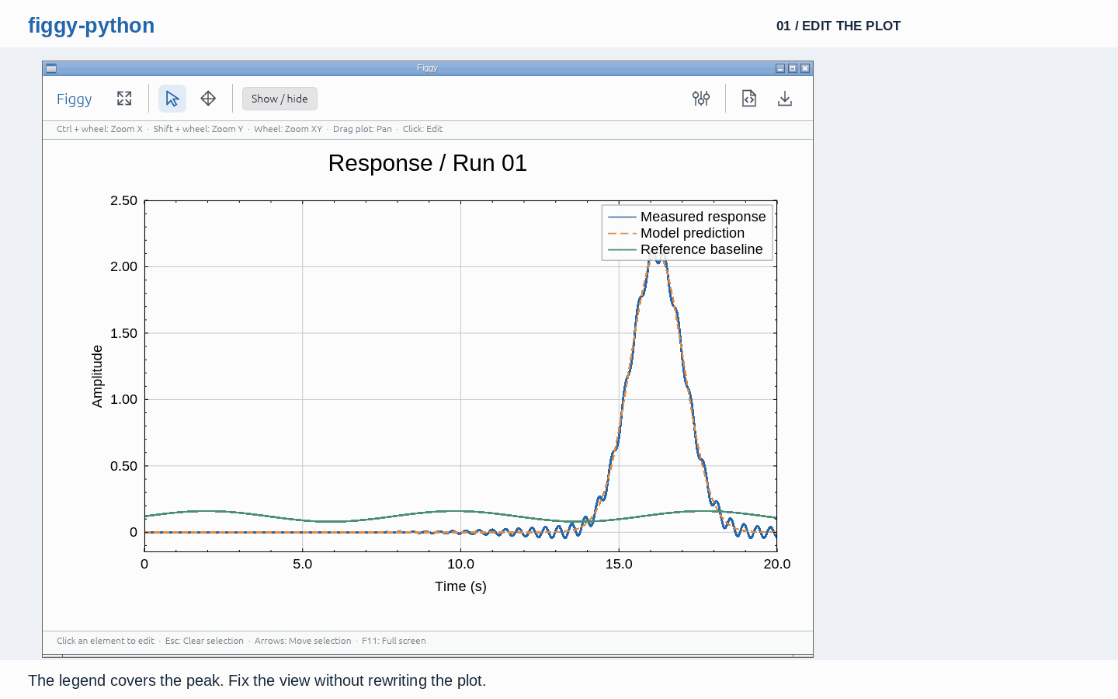Click the y-axis tick label 2.00
Screen dimensions: 1118x699
(x=123, y=266)
